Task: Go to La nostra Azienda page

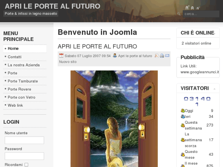Action: coord(25,65)
